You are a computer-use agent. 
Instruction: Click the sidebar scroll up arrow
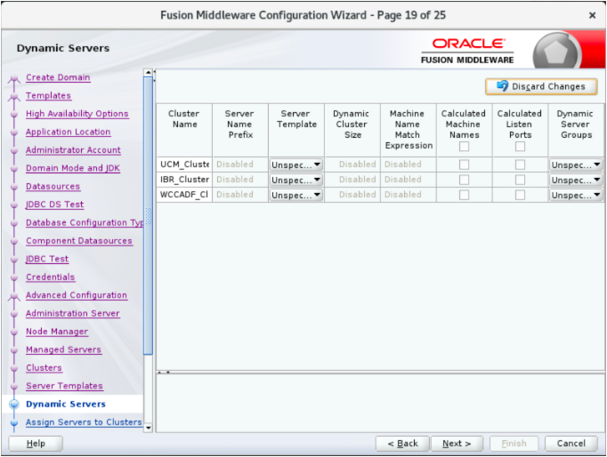pos(149,73)
